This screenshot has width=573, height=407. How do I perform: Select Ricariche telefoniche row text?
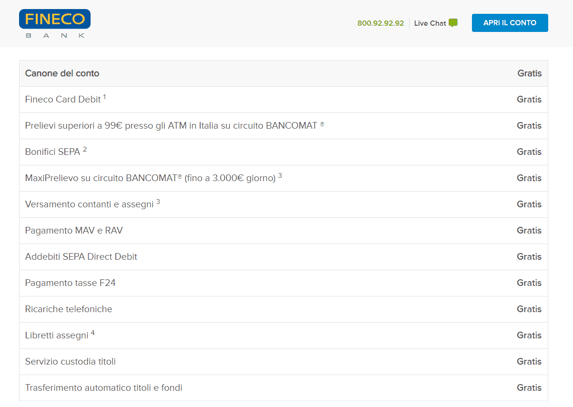[69, 309]
